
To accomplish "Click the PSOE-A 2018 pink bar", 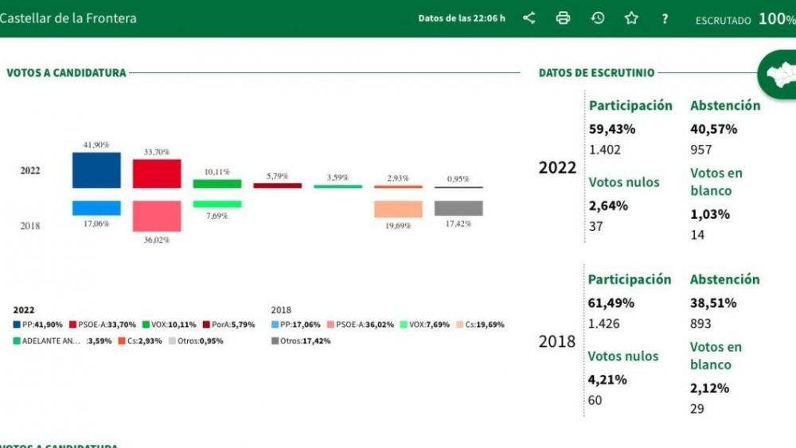I will pos(157,216).
